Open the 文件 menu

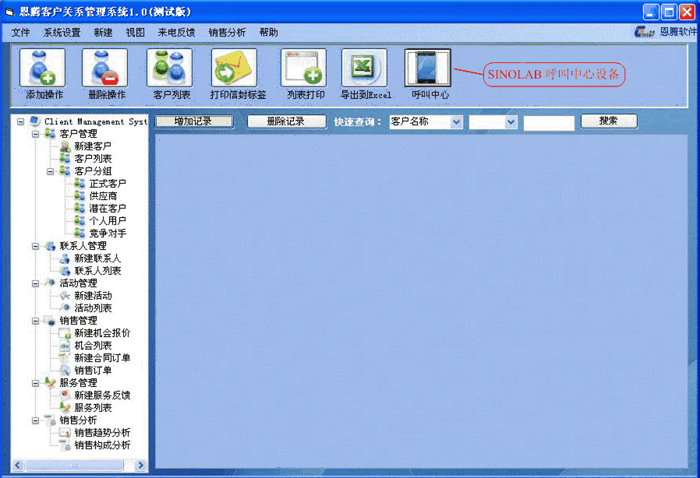20,33
